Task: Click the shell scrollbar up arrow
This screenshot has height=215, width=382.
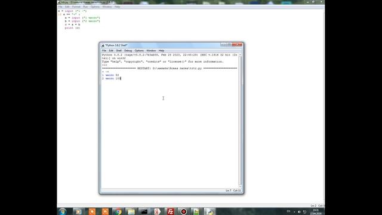Action: pos(240,55)
